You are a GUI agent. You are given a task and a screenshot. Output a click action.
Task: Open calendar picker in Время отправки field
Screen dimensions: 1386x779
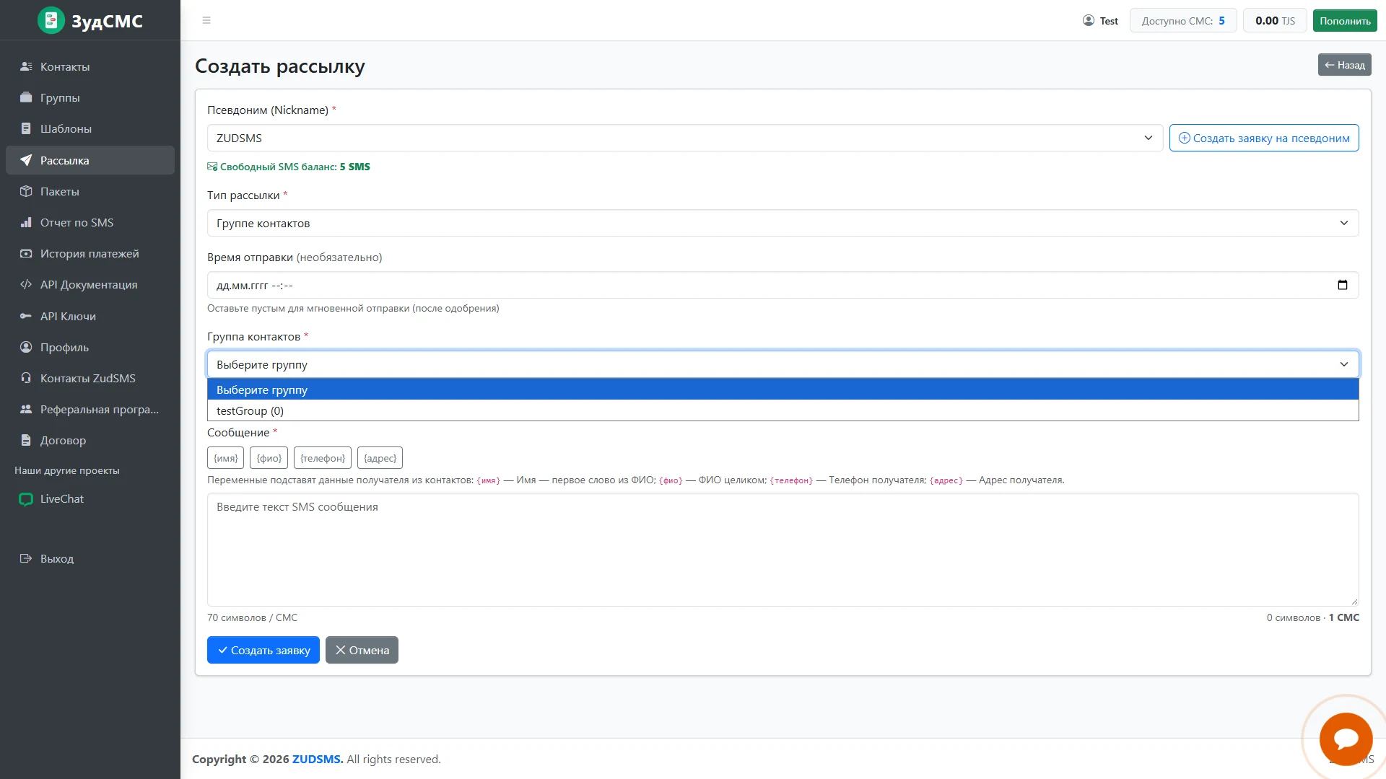(x=1343, y=285)
